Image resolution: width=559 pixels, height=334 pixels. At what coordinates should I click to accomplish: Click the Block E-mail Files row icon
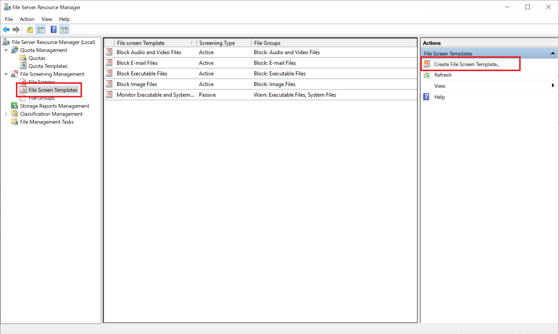[109, 63]
